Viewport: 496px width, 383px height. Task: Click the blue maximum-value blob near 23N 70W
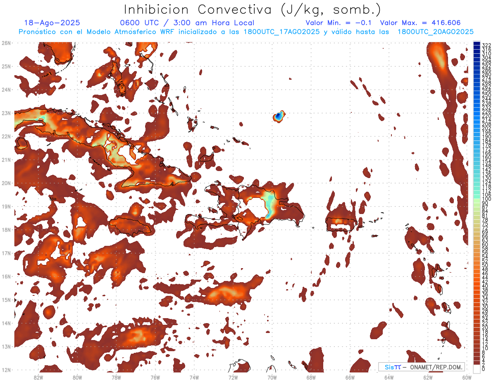(279, 117)
